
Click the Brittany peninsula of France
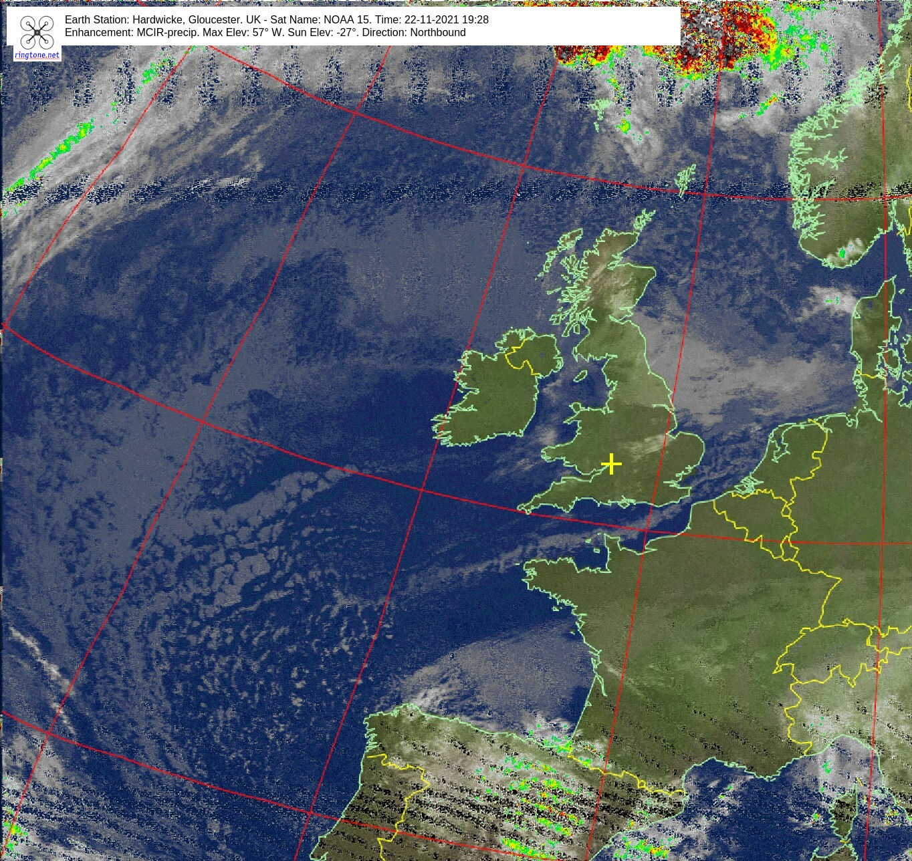tap(555, 578)
